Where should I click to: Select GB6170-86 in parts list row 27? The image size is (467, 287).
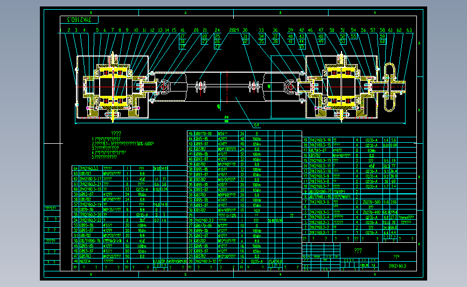pyautogui.click(x=203, y=226)
